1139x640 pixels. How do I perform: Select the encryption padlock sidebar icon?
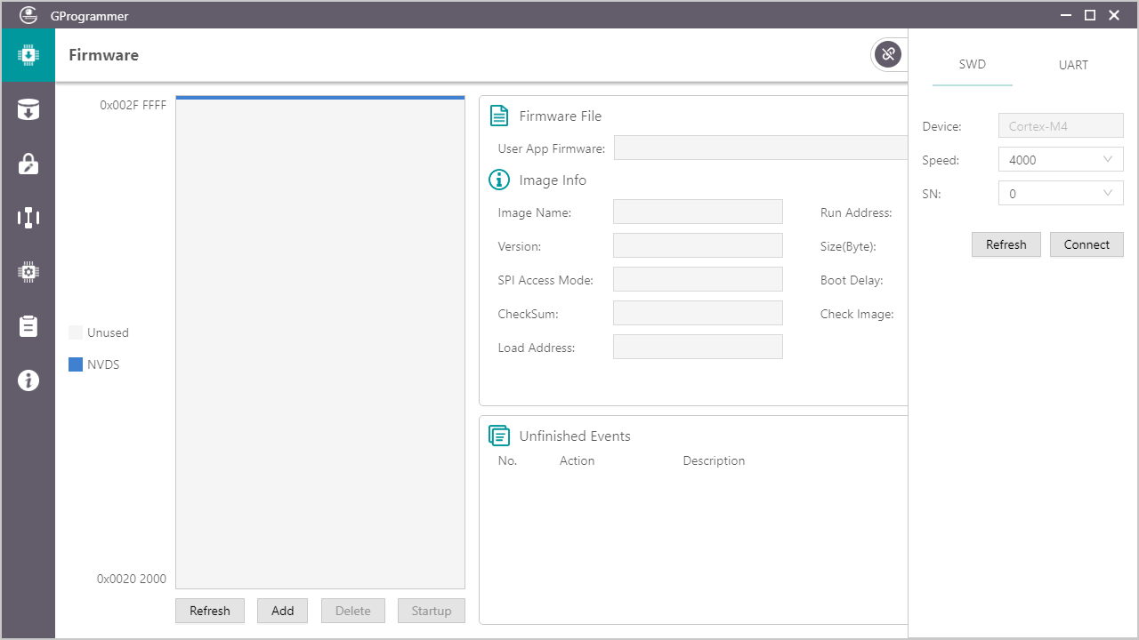(28, 164)
